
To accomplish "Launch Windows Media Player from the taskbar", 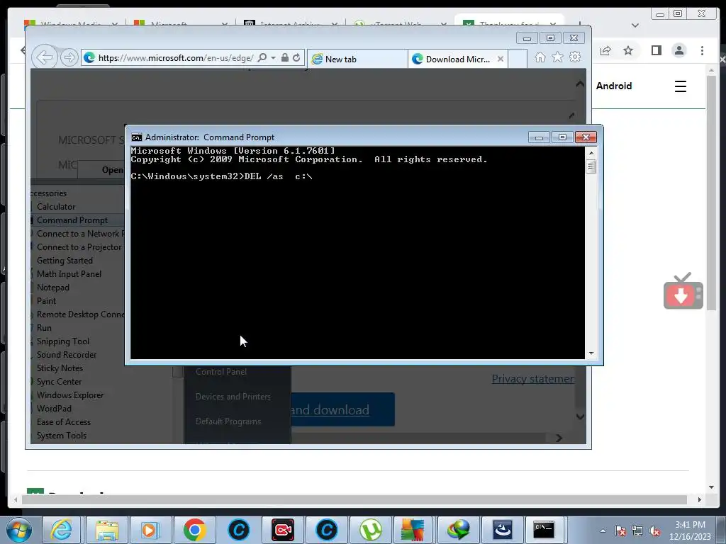I will tap(150, 530).
